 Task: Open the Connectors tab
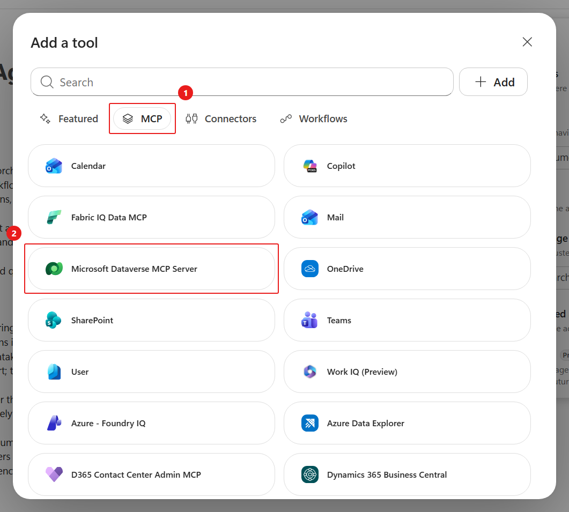pyautogui.click(x=221, y=118)
